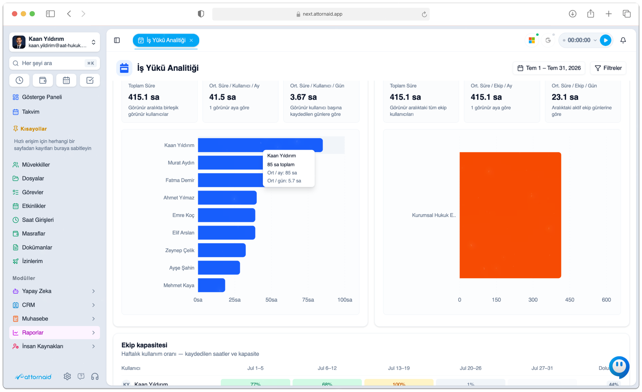Viewport: 642px width, 392px height.
Task: Go back with the browser back arrow
Action: click(x=69, y=14)
